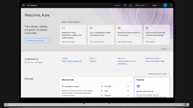Open the hamburger navigation menu

coord(24,5)
